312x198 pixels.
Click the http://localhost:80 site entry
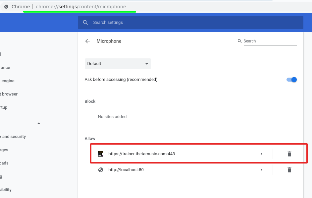126,170
